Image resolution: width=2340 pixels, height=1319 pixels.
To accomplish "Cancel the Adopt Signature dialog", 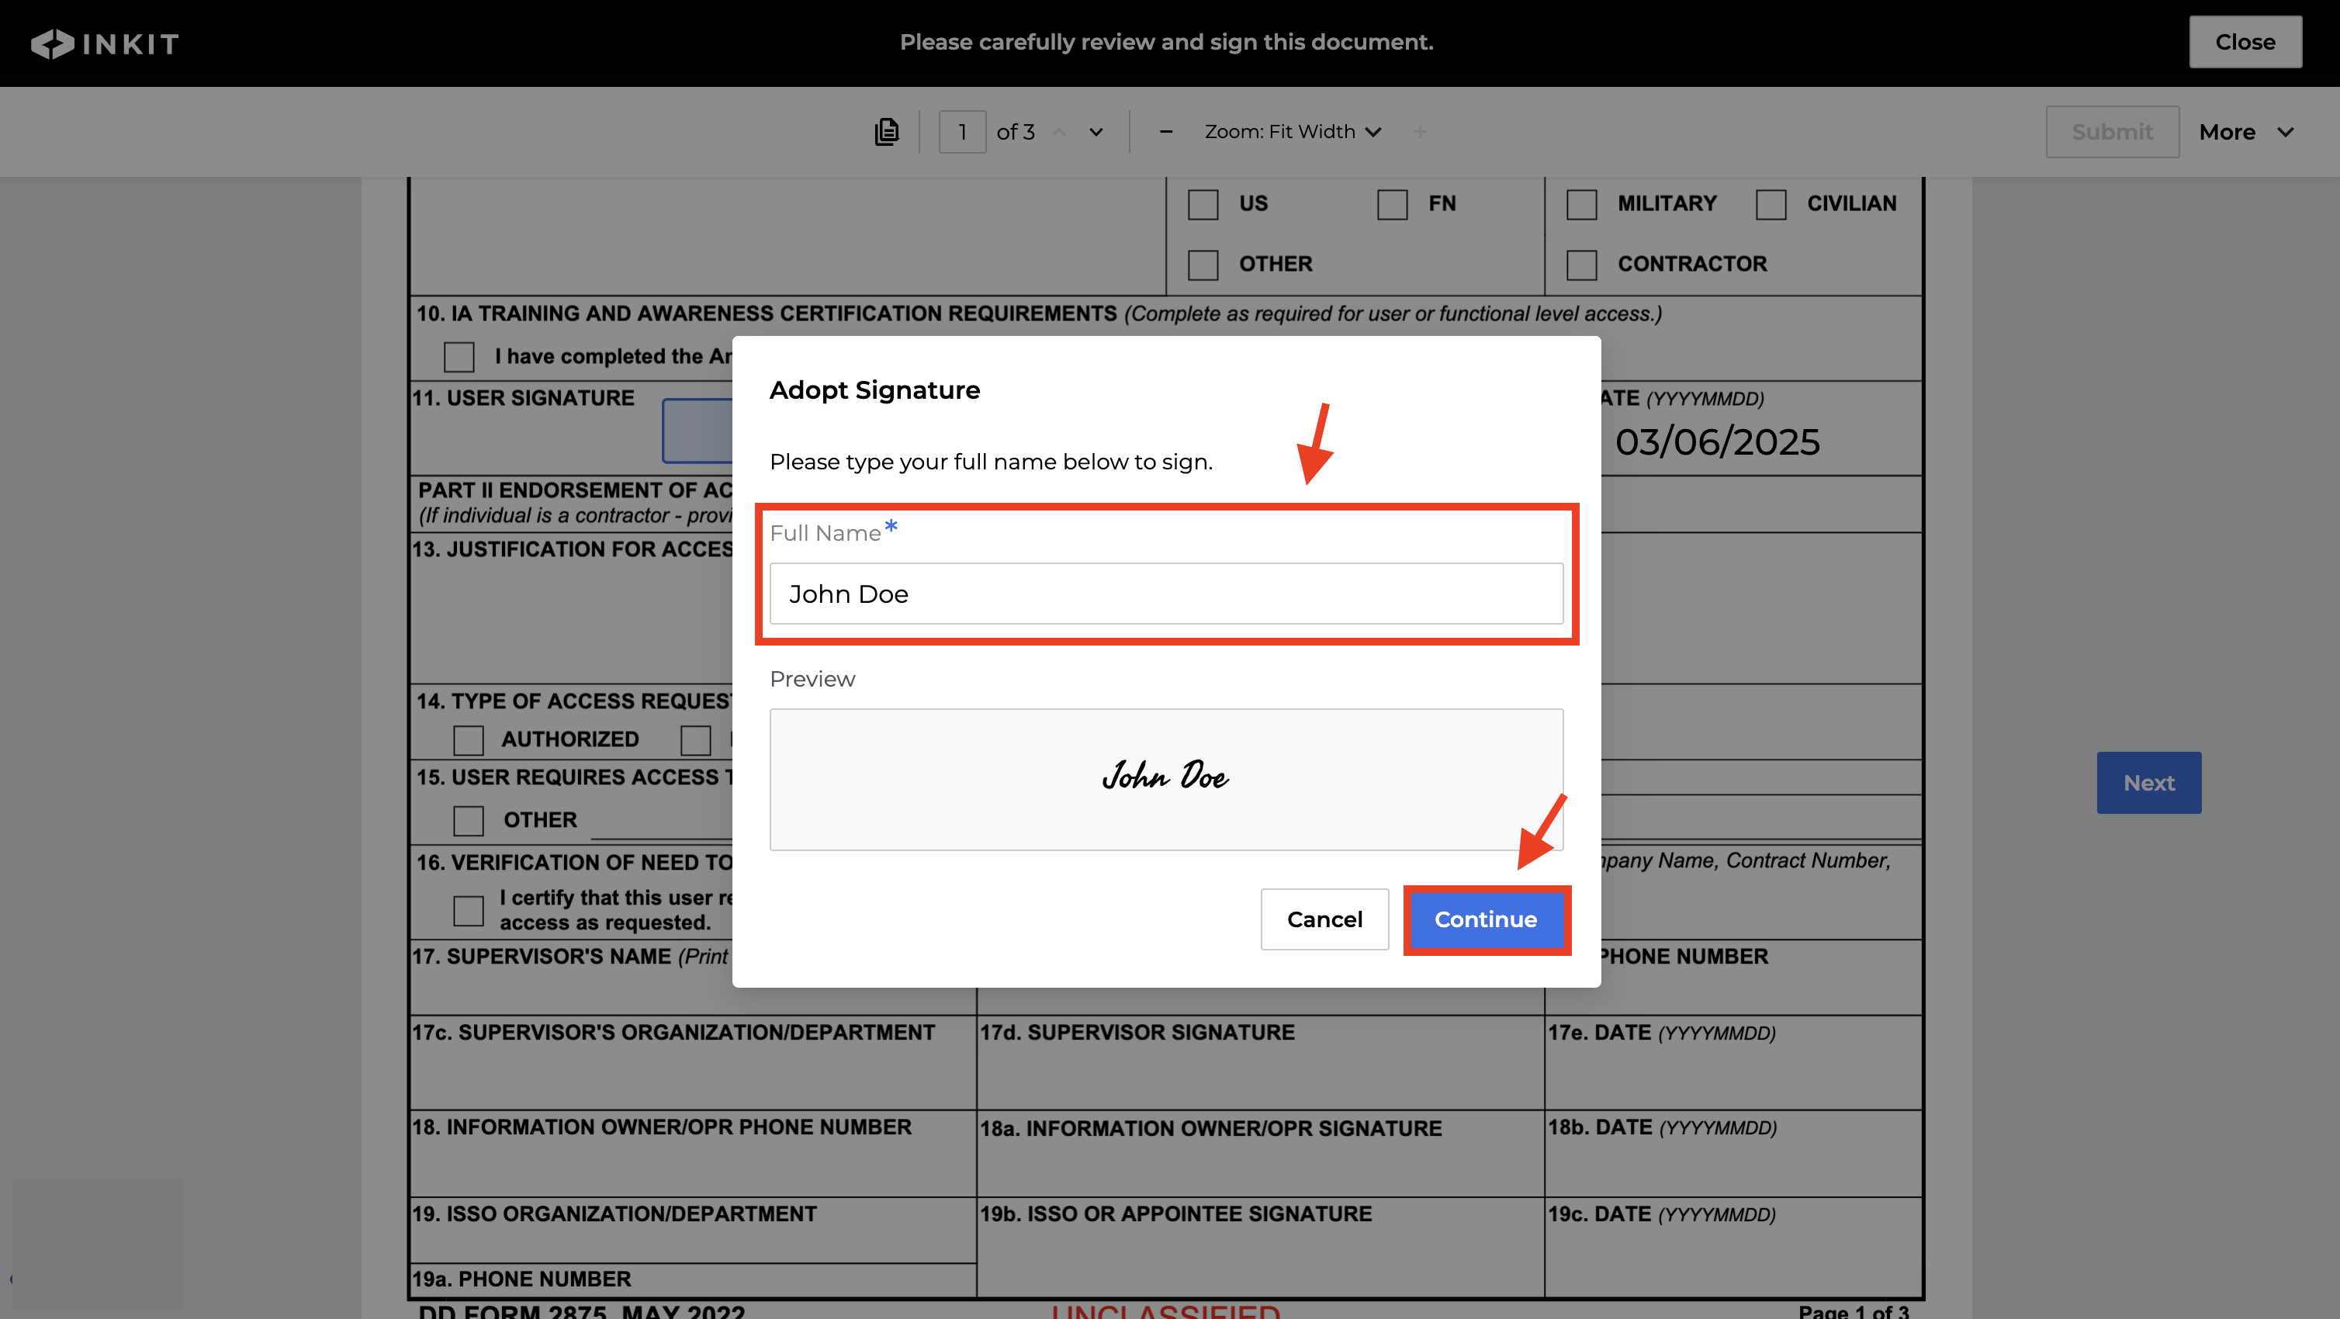I will click(1324, 919).
